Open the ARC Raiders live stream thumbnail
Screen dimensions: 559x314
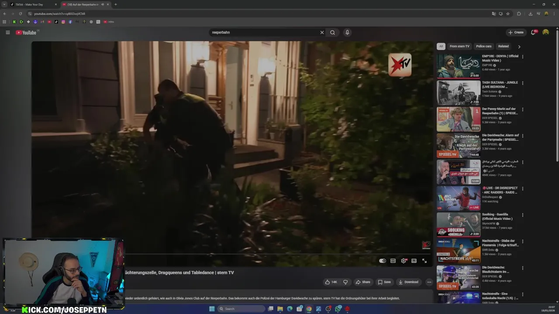(x=459, y=198)
